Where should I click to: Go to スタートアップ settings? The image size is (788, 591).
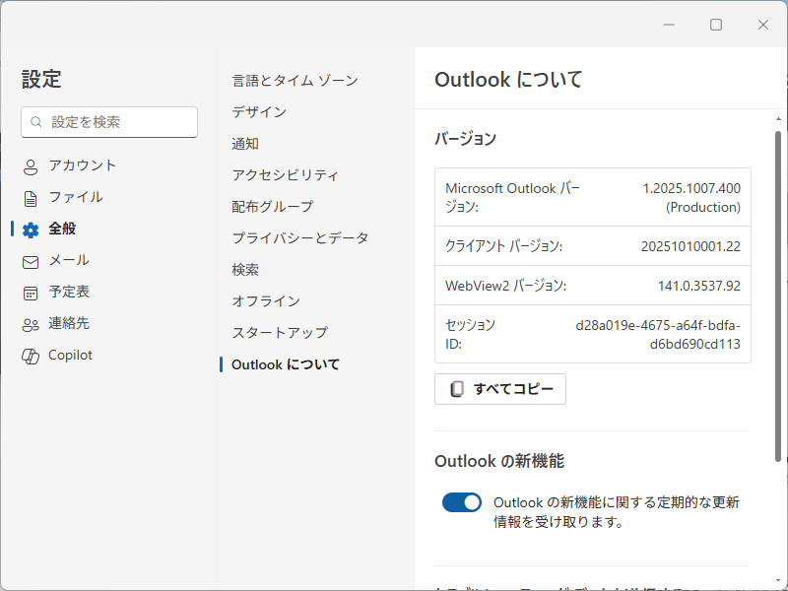[280, 332]
